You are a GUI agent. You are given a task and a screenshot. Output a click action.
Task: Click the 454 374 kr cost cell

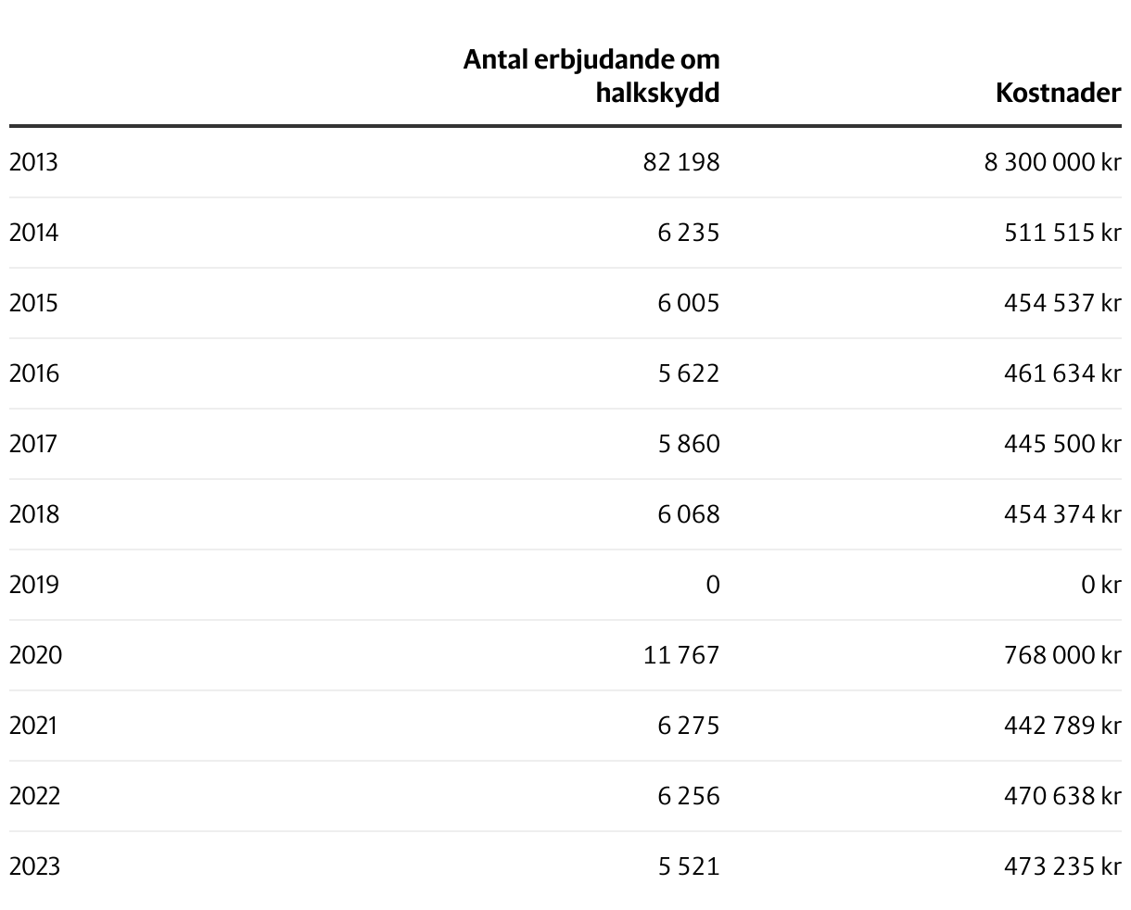(x=1062, y=514)
